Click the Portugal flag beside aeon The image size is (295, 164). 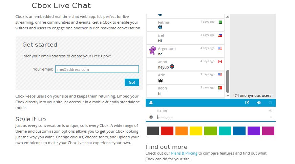(220, 88)
